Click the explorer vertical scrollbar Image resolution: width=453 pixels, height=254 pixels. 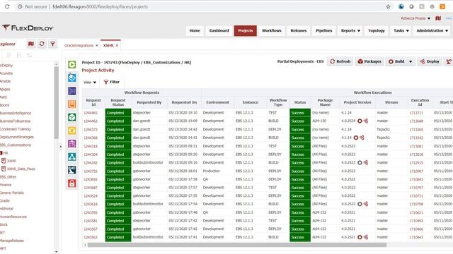57,102
